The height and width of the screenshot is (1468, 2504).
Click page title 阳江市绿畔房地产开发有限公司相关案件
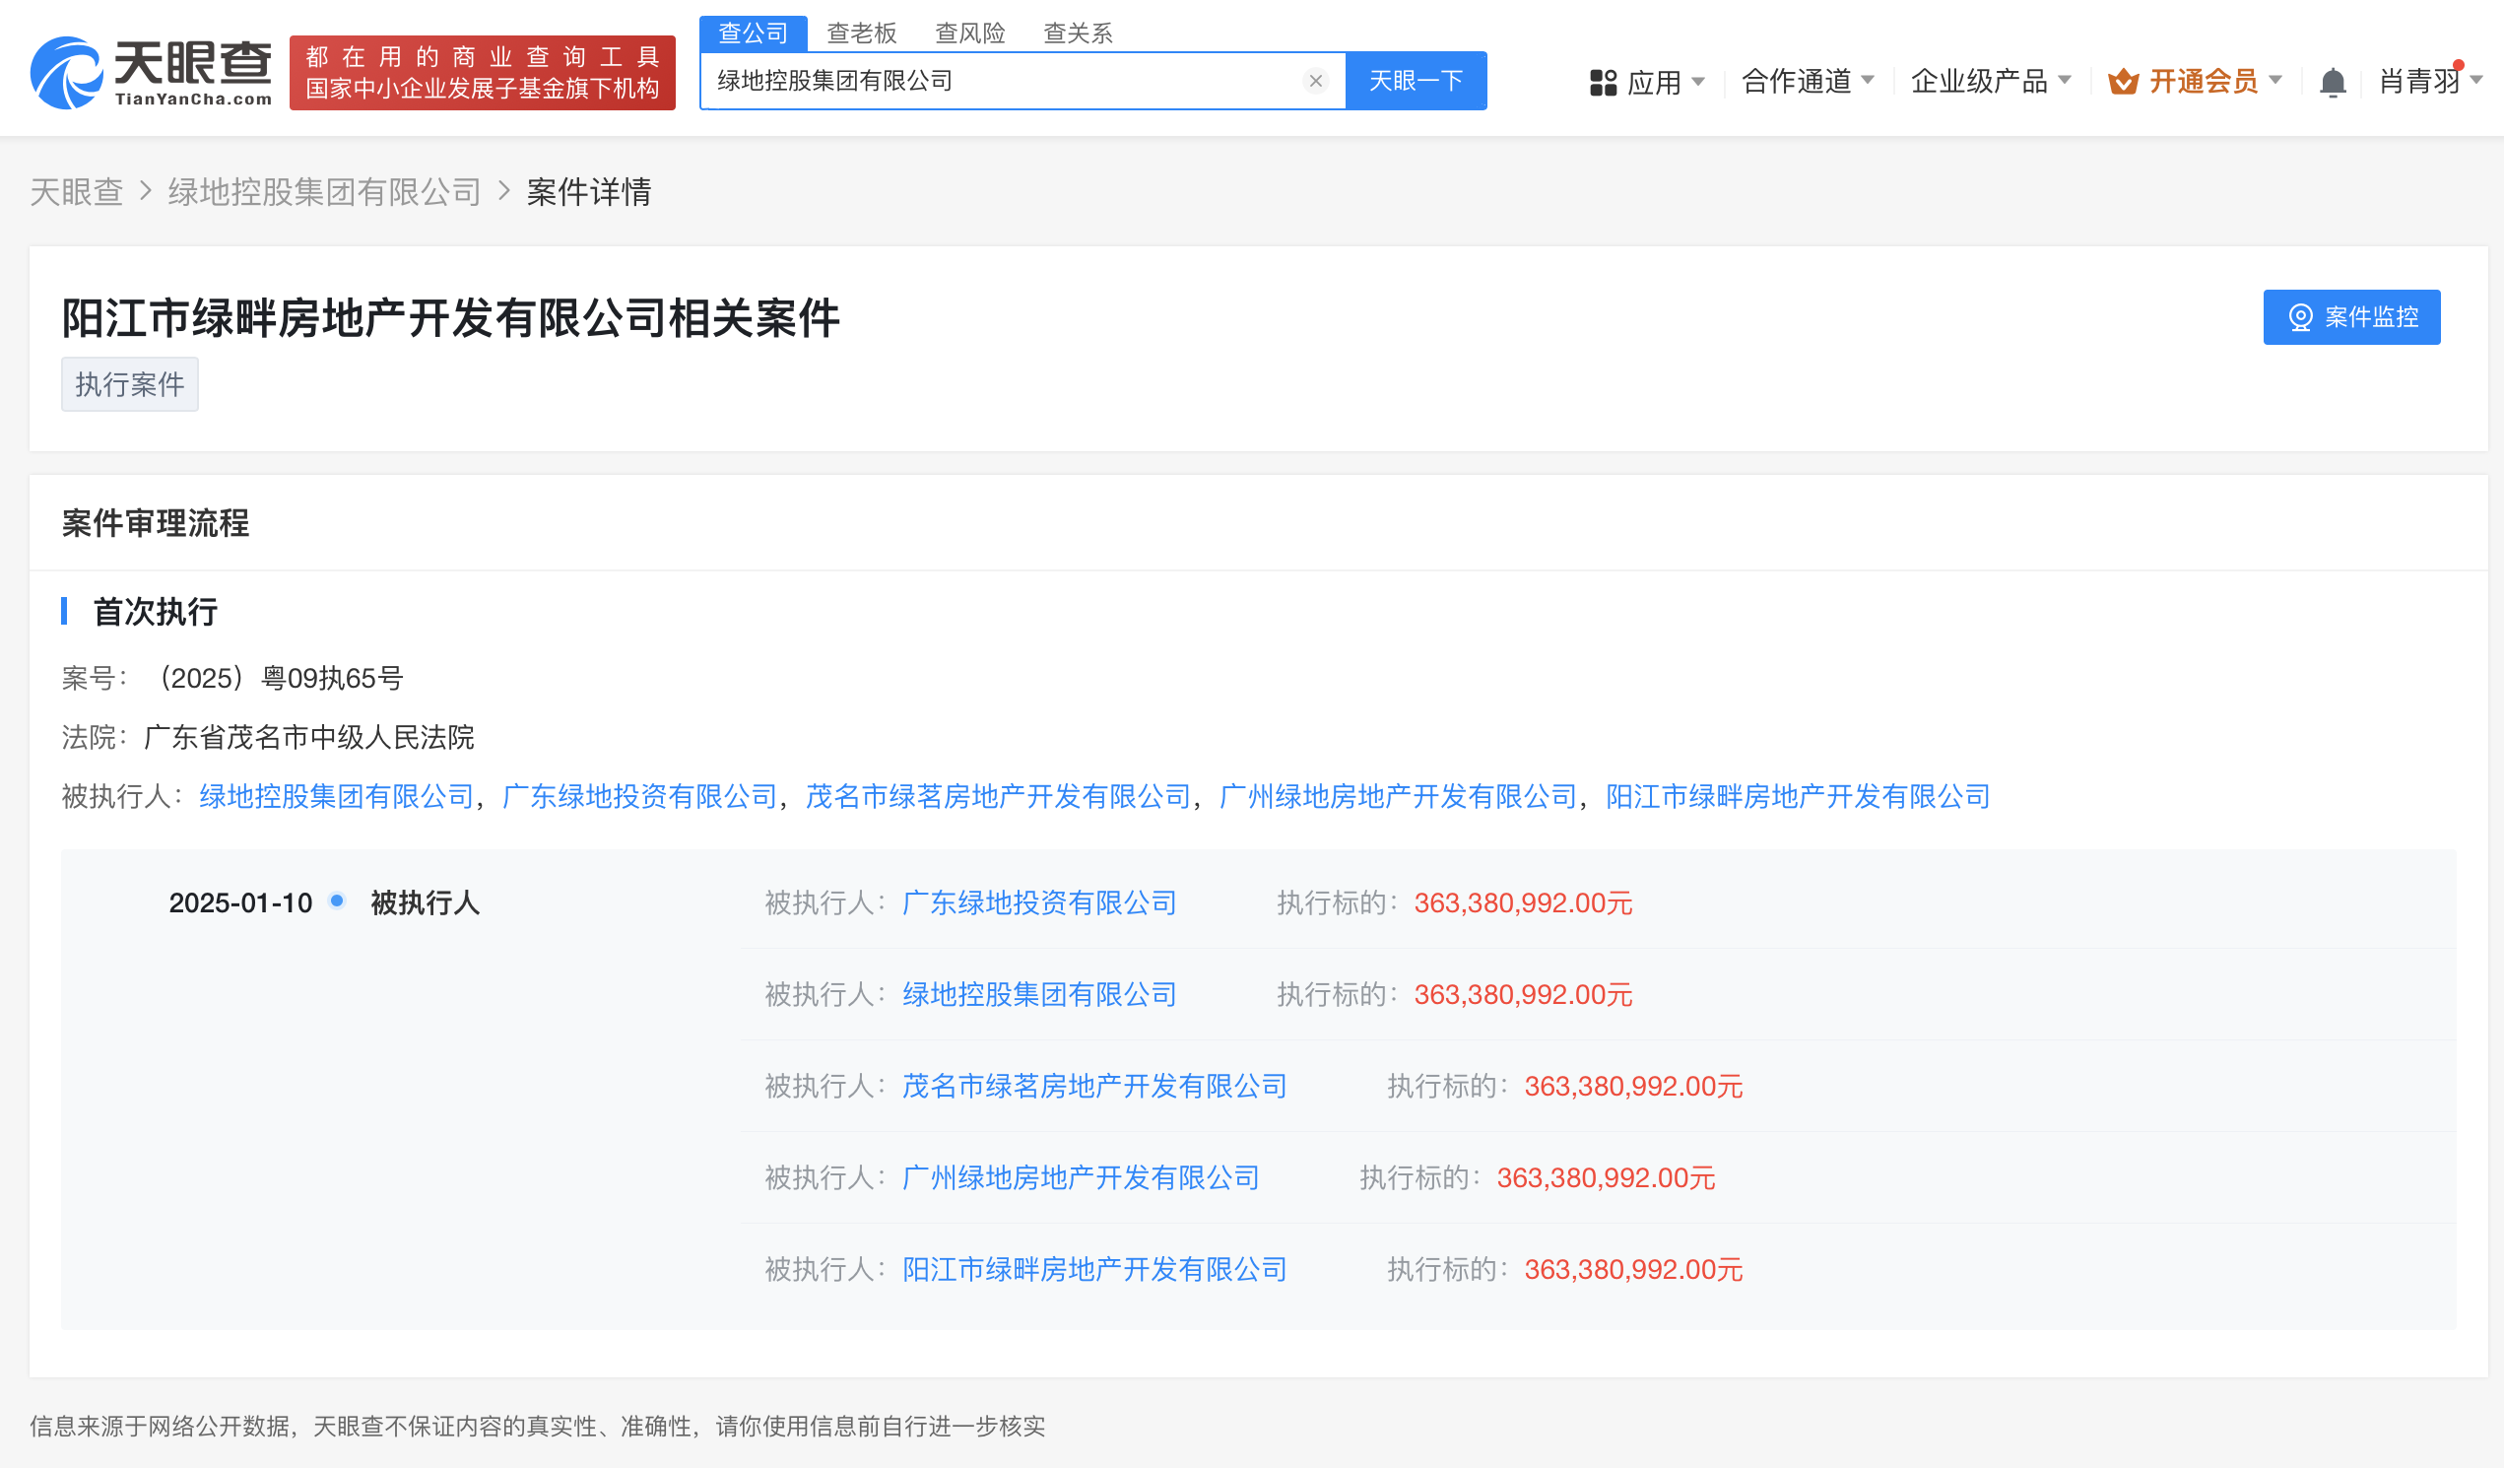(x=450, y=318)
